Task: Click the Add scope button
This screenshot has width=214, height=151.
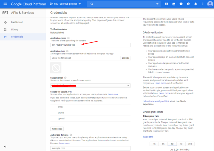Action: click(57, 129)
